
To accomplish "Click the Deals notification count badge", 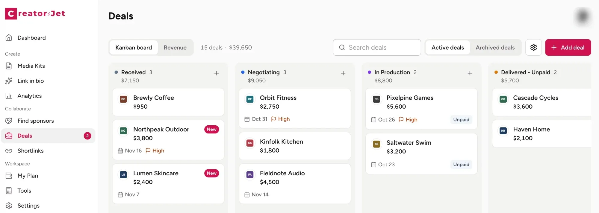I will [87, 136].
